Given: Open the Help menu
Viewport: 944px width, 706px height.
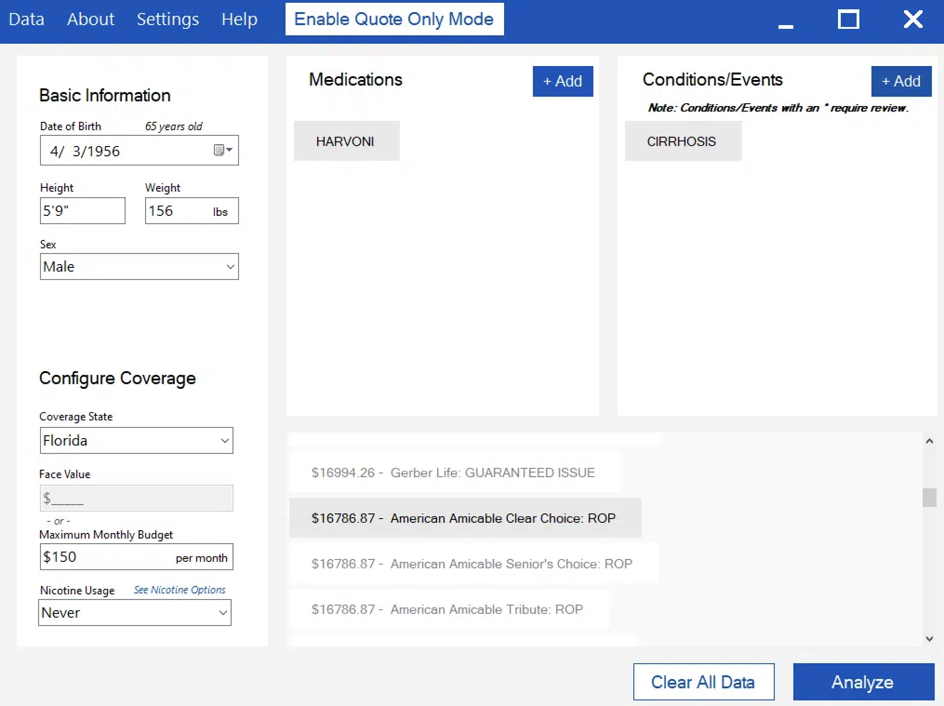Looking at the screenshot, I should coord(239,20).
